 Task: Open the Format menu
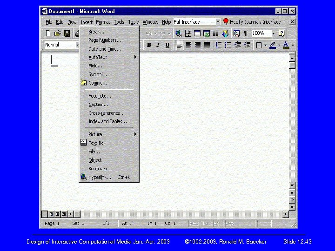tap(103, 22)
